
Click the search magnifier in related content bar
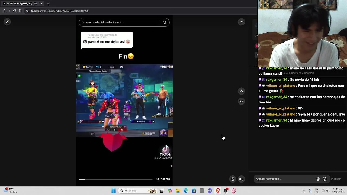click(x=165, y=22)
